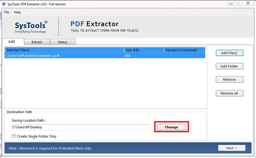The image size is (256, 158).
Task: Click the Size (KB) column header
Action: point(144,50)
